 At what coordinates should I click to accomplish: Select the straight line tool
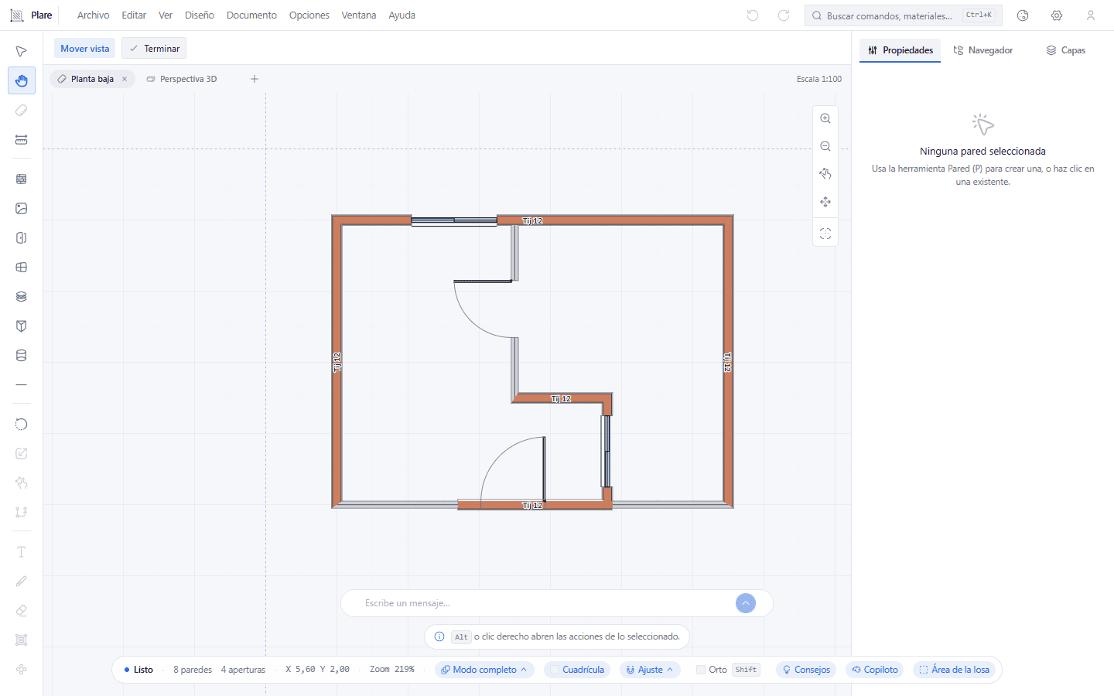pos(22,384)
